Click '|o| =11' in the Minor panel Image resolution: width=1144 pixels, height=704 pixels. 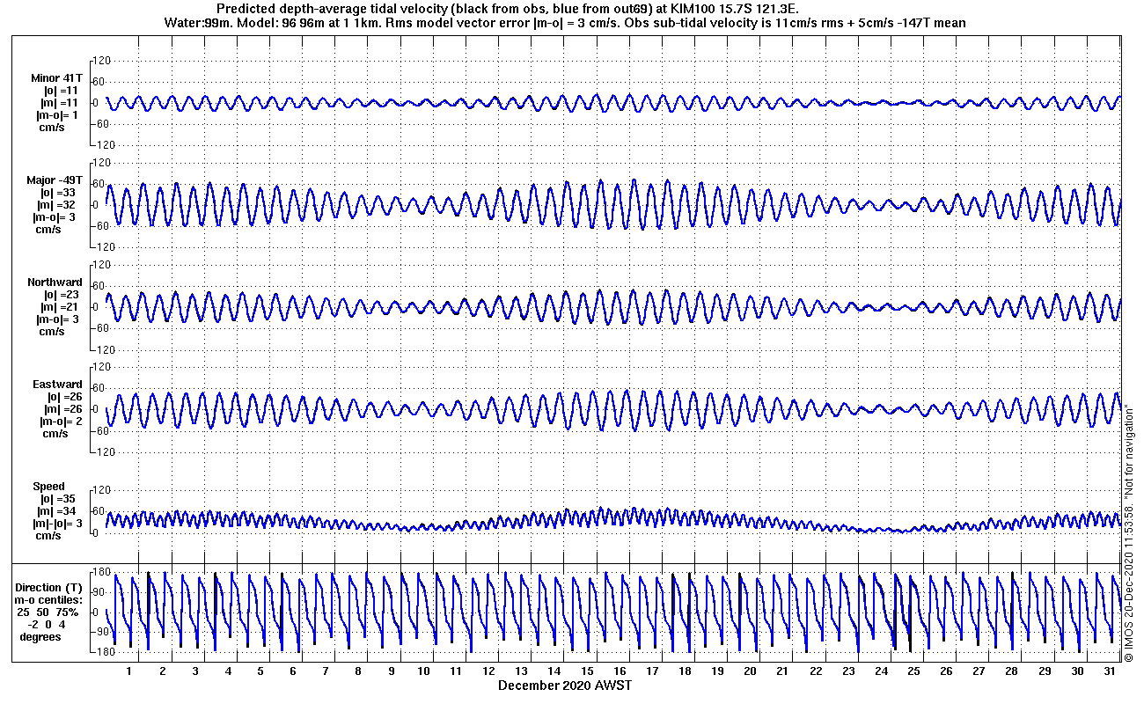tap(62, 91)
